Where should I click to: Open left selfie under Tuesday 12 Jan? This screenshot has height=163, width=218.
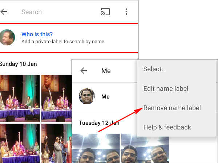pos(96,149)
